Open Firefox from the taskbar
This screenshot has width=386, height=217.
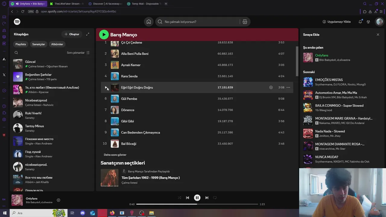112,213
